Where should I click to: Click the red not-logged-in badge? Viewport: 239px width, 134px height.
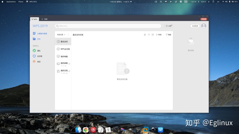coord(203,19)
